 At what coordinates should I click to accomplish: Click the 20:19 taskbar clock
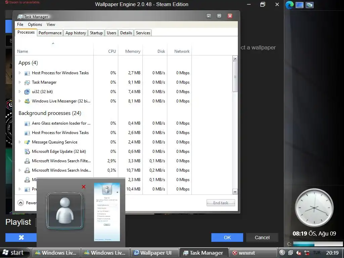tap(332, 253)
